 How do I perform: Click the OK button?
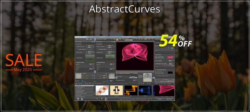coord(160,99)
